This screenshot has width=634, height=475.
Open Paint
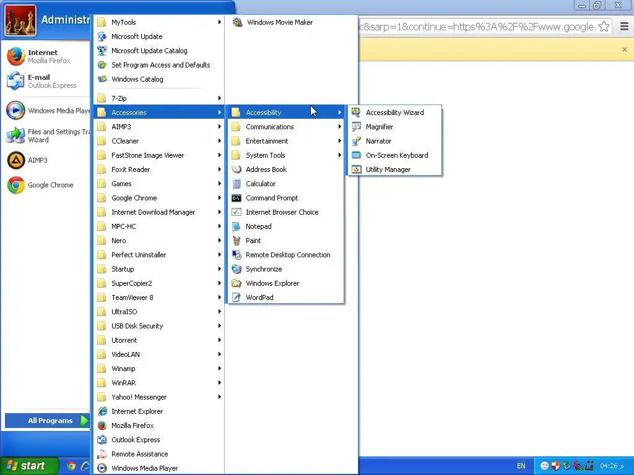(286, 241)
